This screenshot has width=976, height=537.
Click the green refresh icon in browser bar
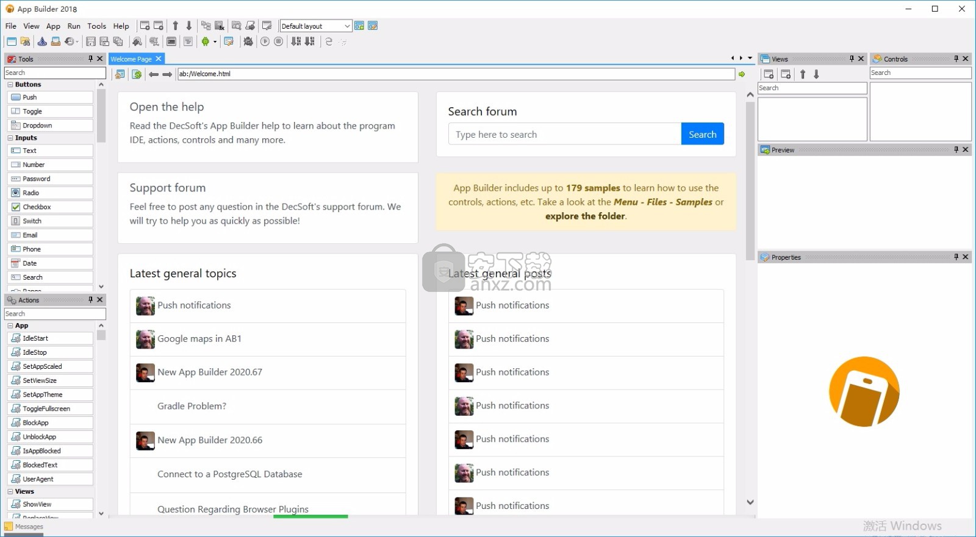tap(137, 74)
